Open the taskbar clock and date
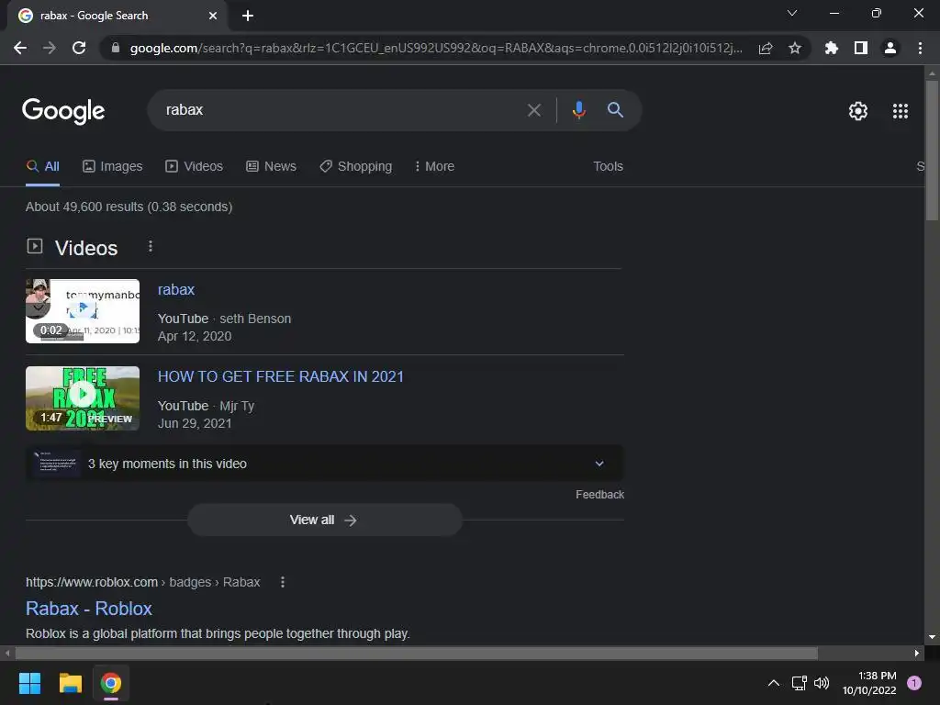The width and height of the screenshot is (940, 705). point(869,683)
